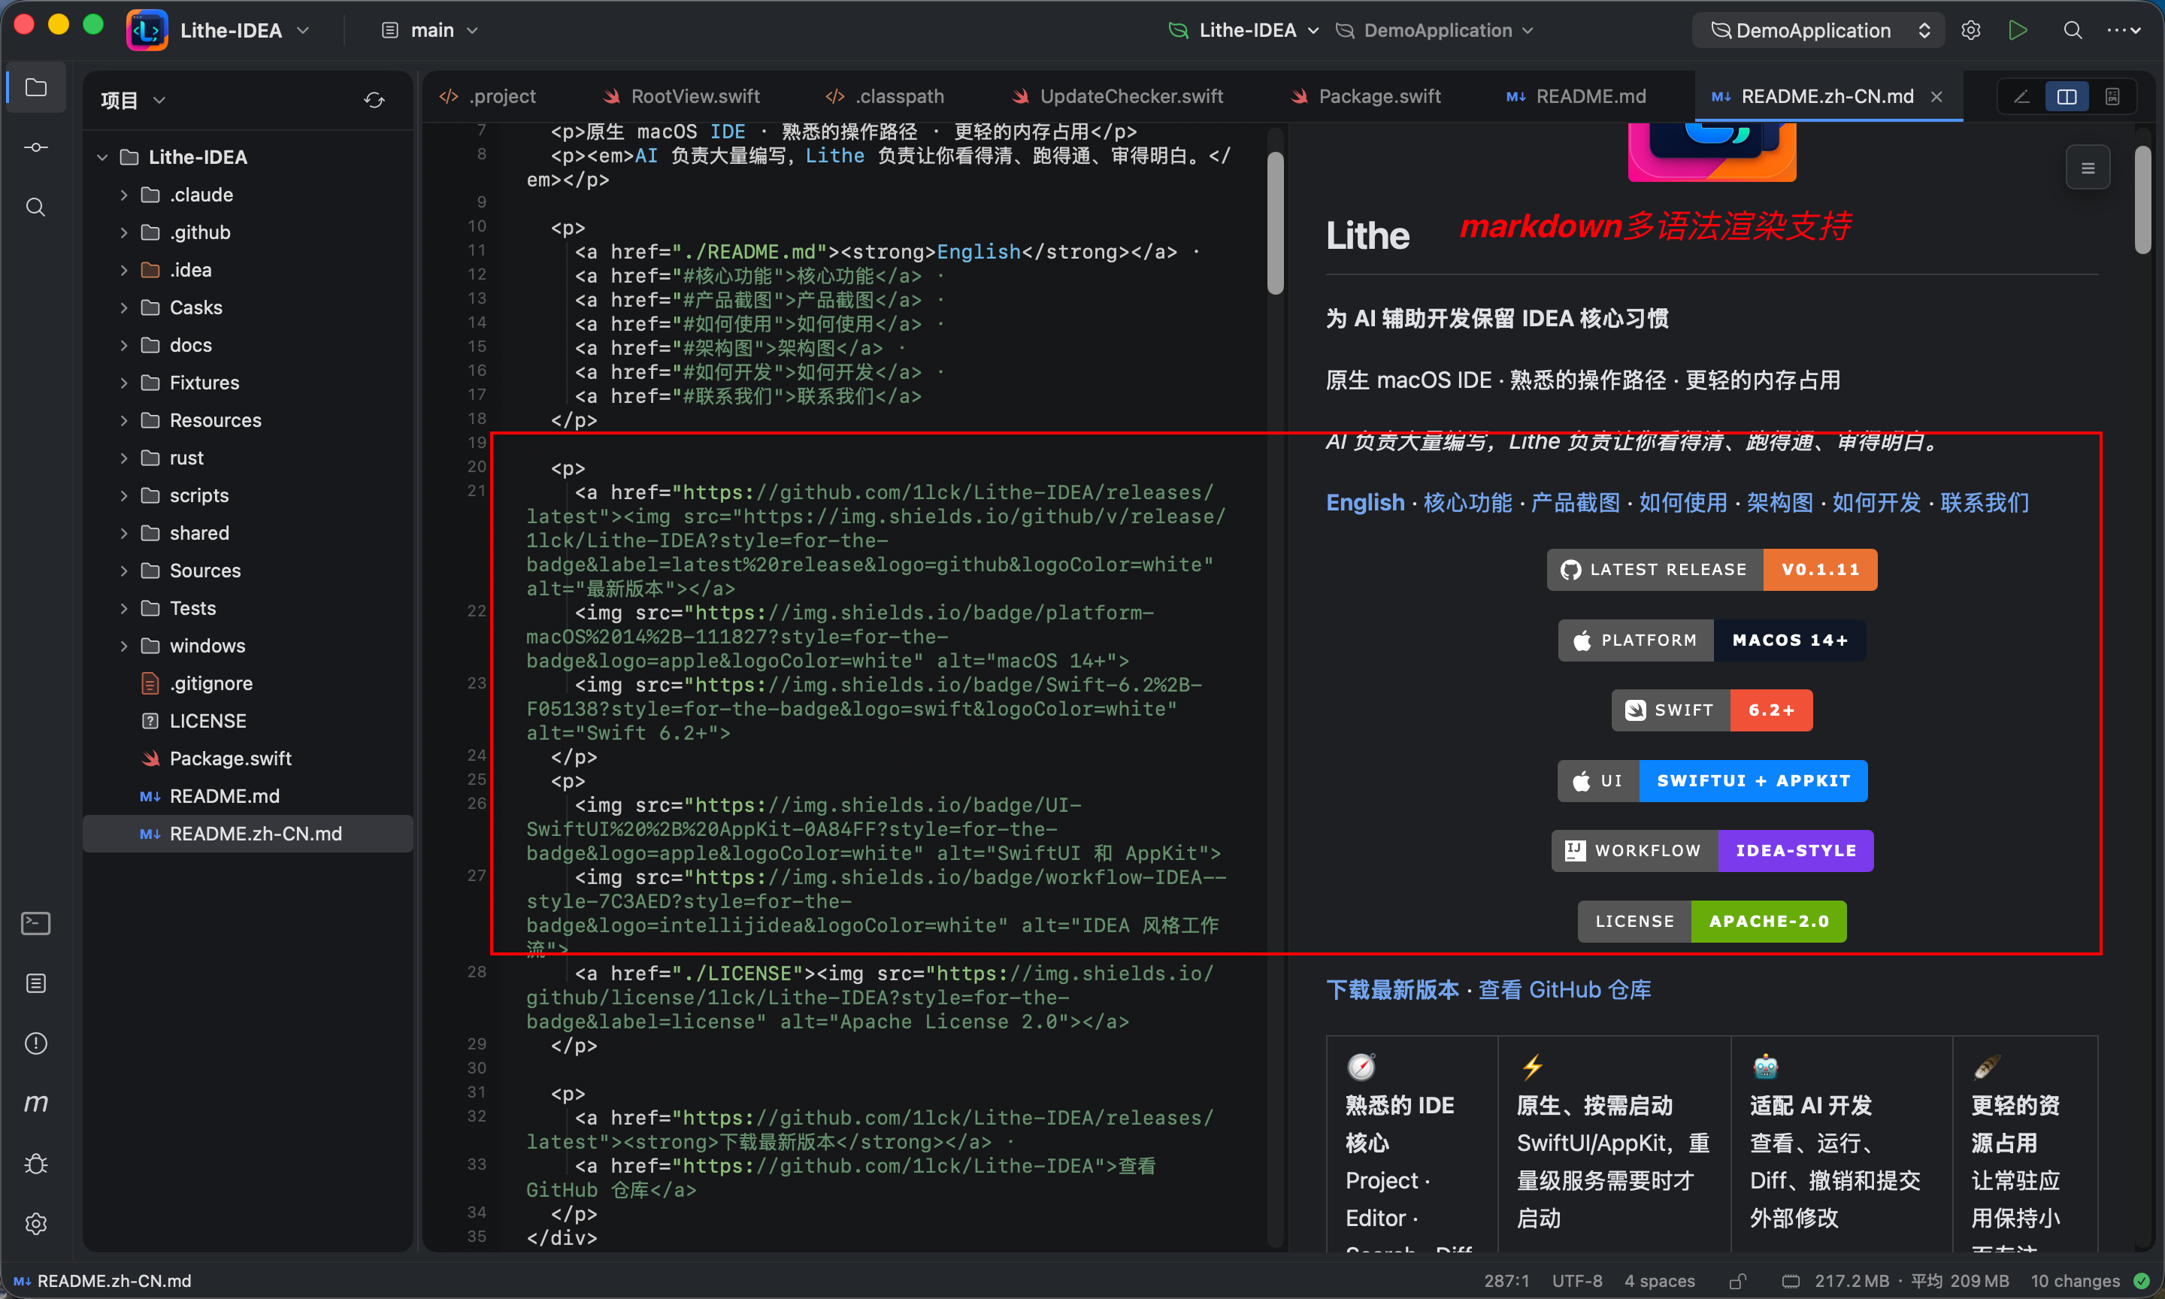Screen dimensions: 2165x1299
Task: Open the settings gear in top toolbar
Action: [1971, 31]
